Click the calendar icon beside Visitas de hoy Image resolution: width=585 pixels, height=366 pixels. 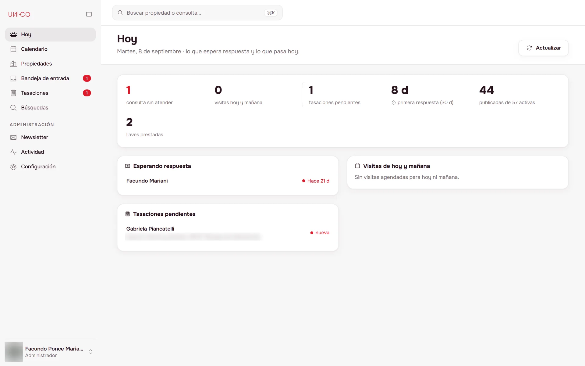(x=357, y=166)
